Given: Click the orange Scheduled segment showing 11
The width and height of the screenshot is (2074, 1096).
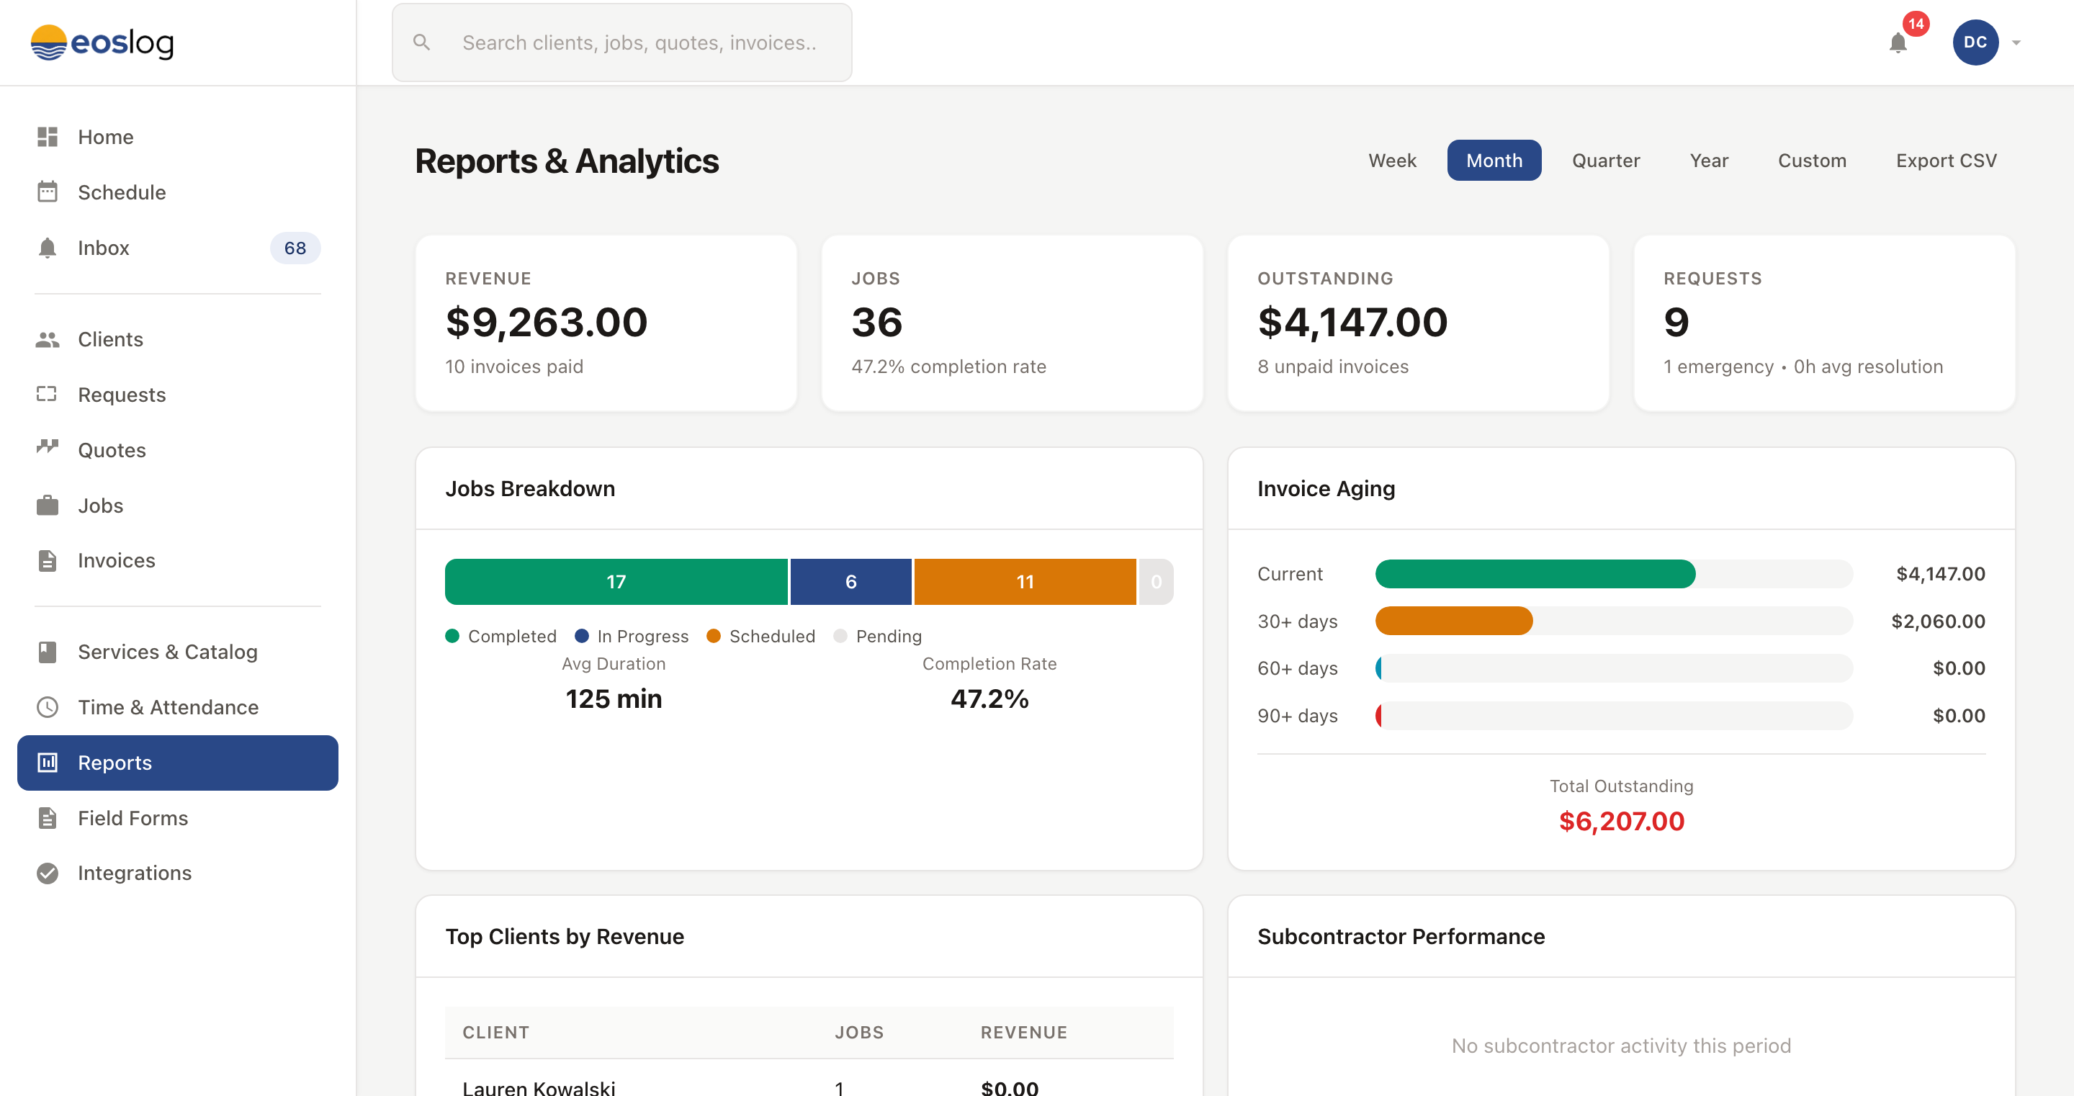Looking at the screenshot, I should click(x=1025, y=581).
